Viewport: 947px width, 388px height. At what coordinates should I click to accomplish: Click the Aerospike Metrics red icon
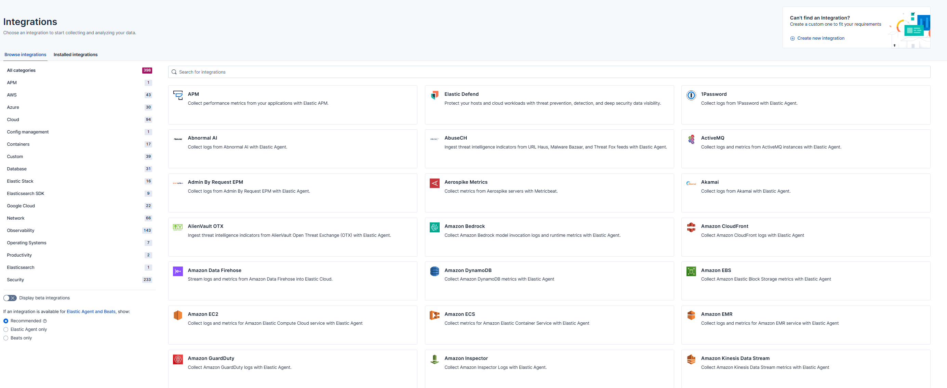coord(435,183)
